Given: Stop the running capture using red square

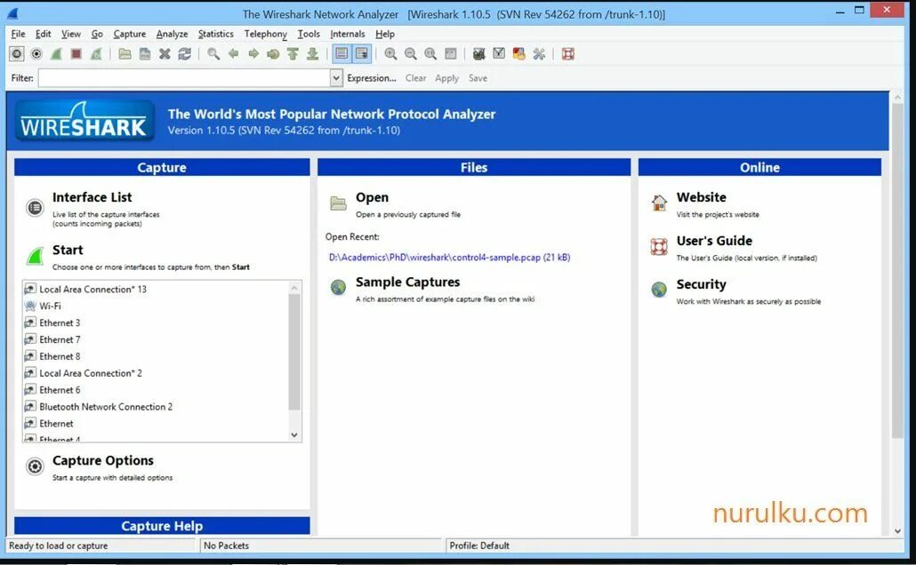Looking at the screenshot, I should click(76, 54).
